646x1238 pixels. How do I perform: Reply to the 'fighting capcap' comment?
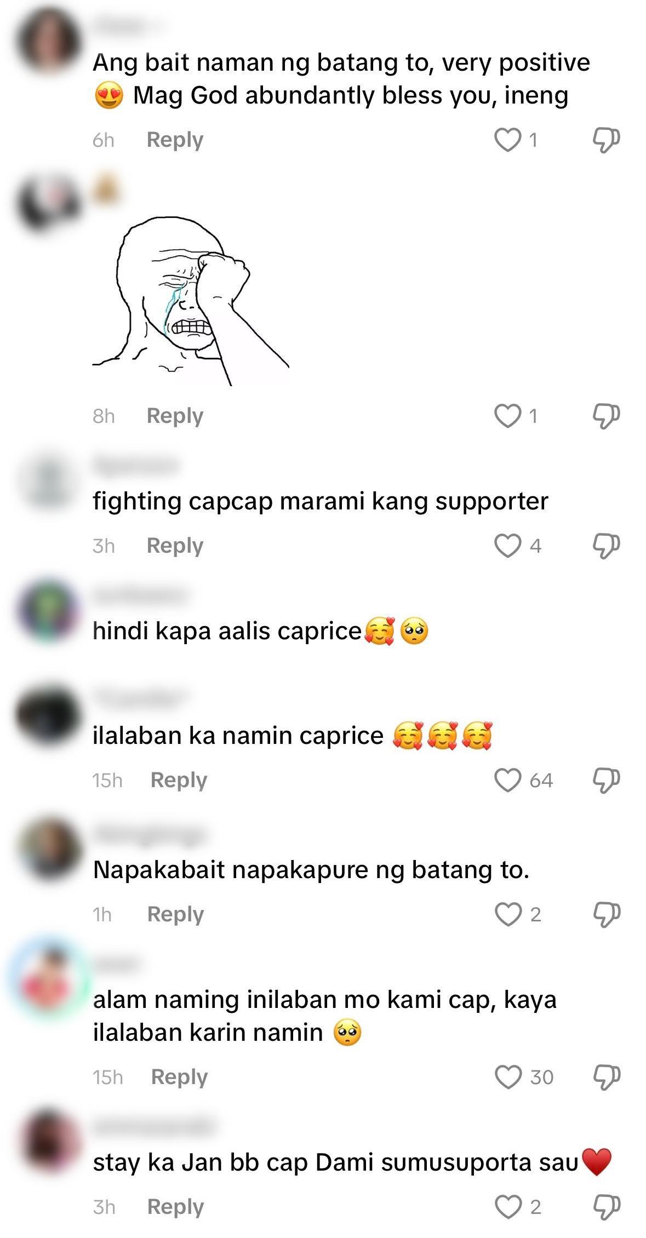(x=175, y=546)
